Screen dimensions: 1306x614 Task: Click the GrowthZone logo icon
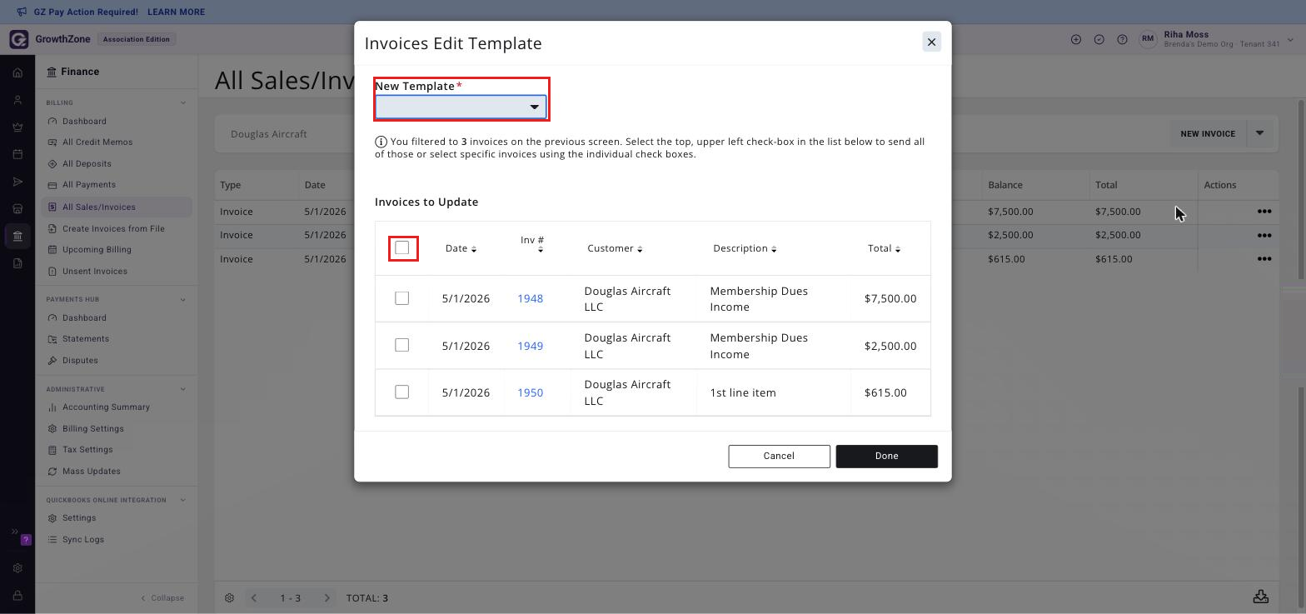pyautogui.click(x=18, y=39)
